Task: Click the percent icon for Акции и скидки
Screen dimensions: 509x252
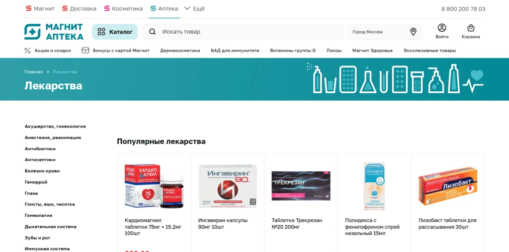Action: point(28,51)
